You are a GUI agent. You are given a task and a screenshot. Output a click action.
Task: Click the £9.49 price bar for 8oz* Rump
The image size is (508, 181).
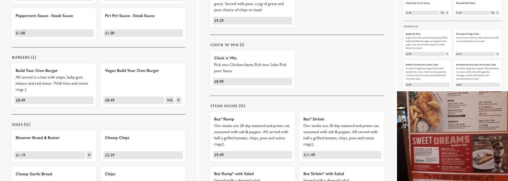(252, 155)
